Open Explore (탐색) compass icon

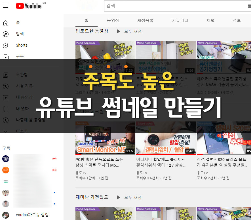tap(6, 34)
